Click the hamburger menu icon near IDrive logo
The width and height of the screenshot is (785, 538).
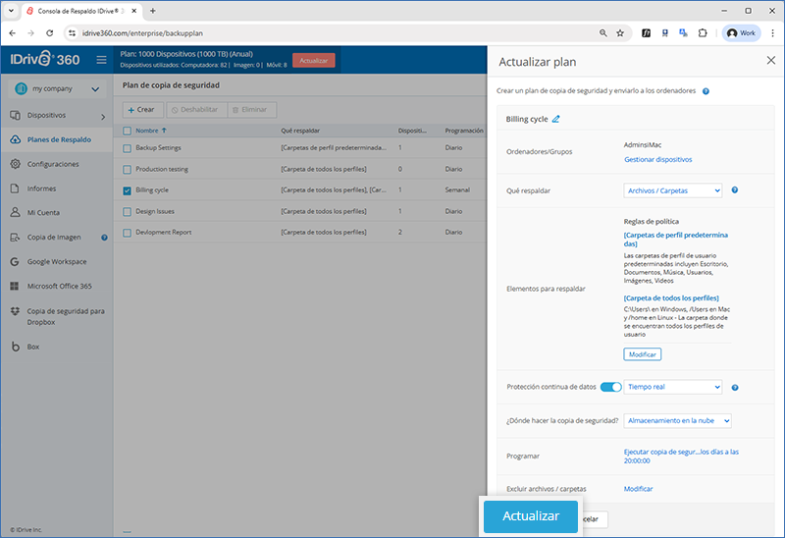101,60
